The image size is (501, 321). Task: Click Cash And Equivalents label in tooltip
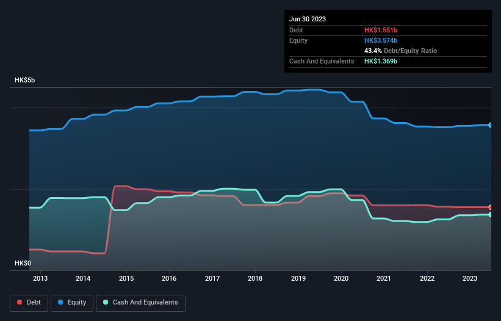322,61
